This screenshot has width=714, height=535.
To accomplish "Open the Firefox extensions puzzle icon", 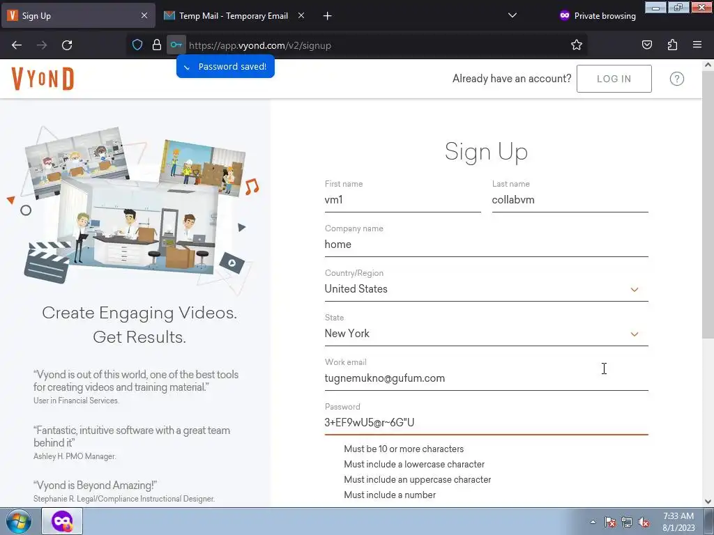I will tap(672, 45).
